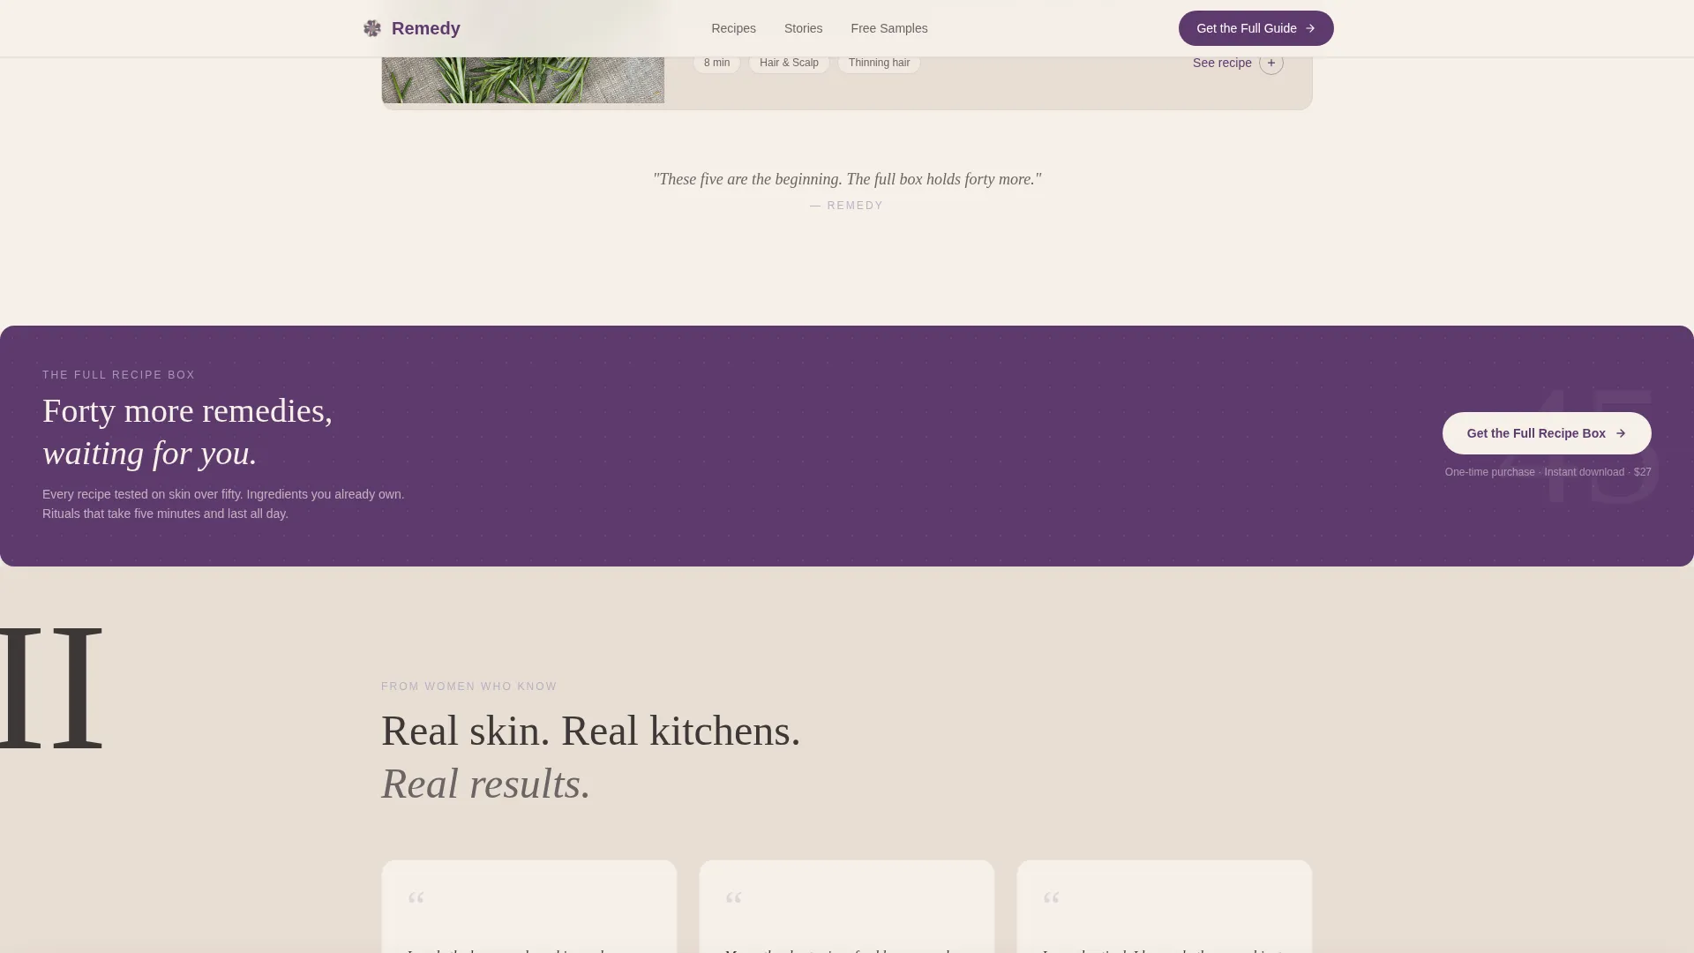Click the One-time purchase price note
Viewport: 1694px width, 953px height.
(1548, 472)
